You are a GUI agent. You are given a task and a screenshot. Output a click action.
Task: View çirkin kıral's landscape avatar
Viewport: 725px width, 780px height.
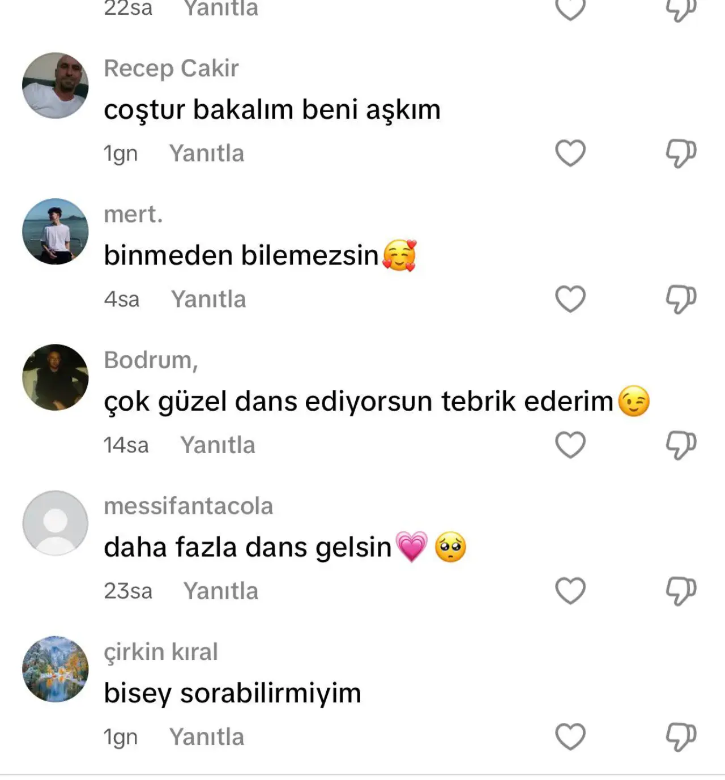(x=56, y=669)
